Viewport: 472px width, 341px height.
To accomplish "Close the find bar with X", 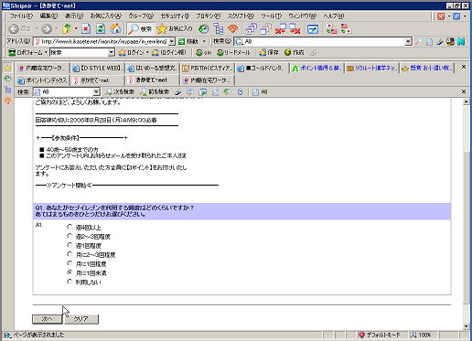I will point(464,91).
